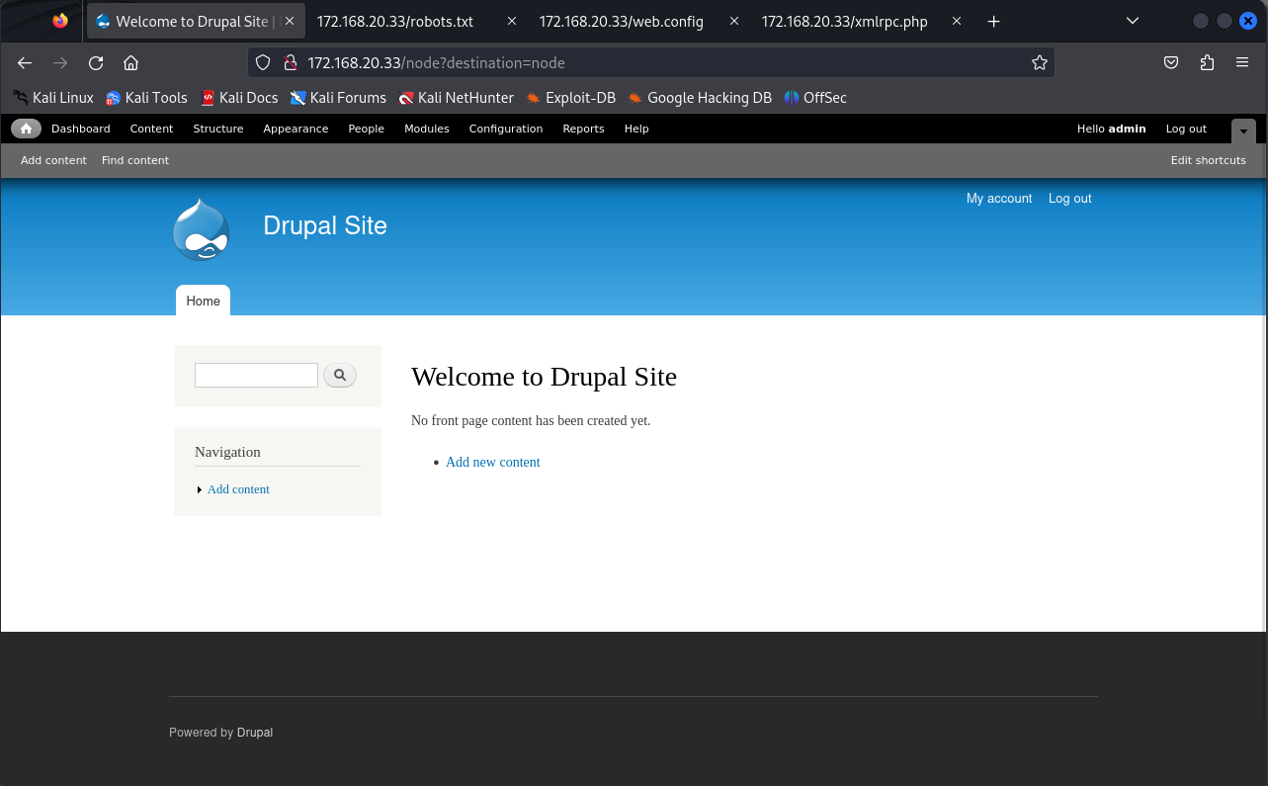Open the OffSec bookmark

(815, 98)
